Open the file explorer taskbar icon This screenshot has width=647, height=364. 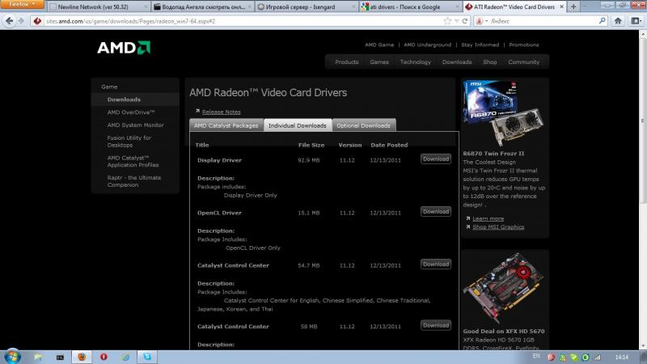(38, 357)
